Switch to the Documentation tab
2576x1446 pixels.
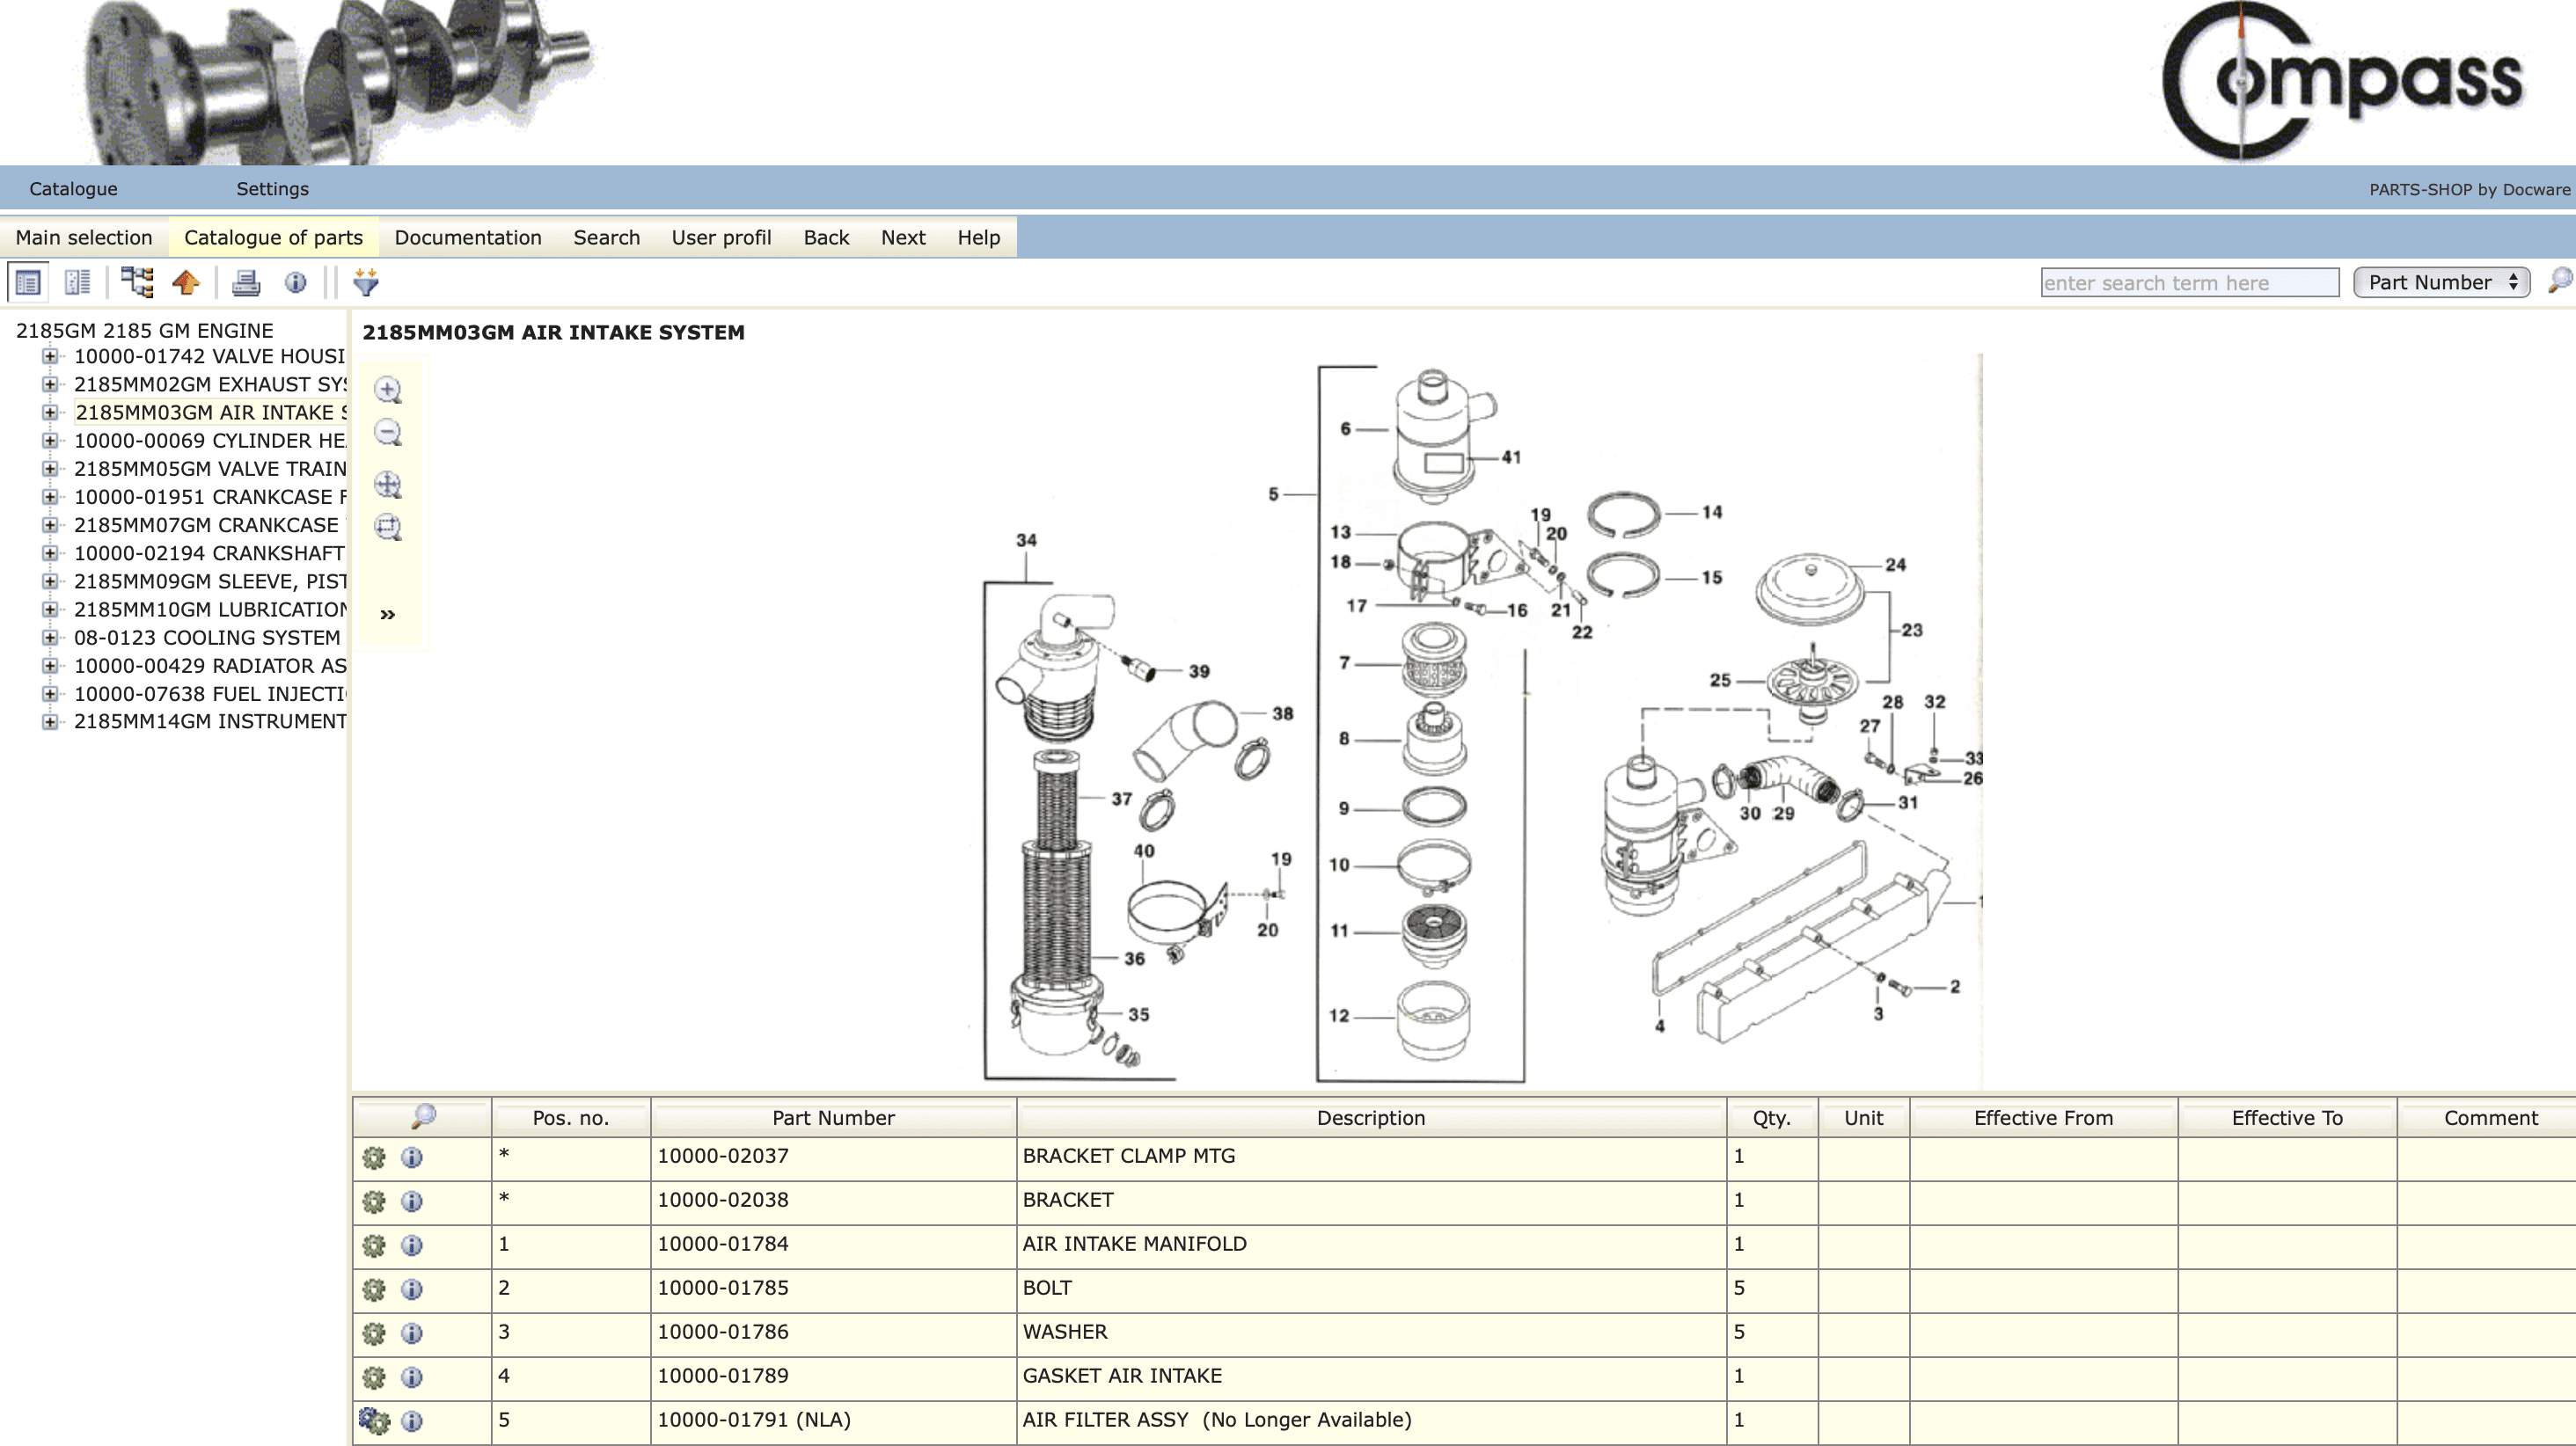click(x=468, y=238)
